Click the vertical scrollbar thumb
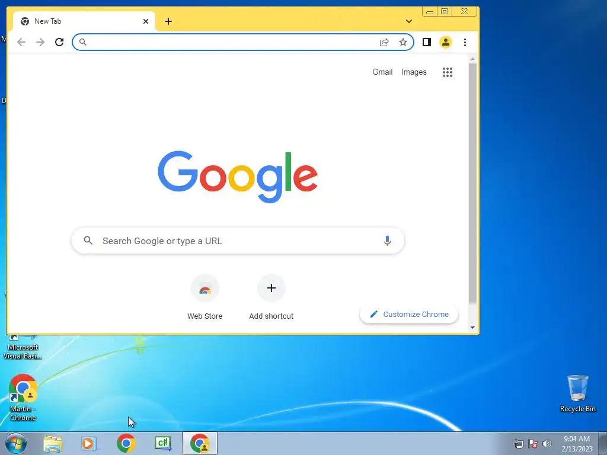 pos(472,182)
